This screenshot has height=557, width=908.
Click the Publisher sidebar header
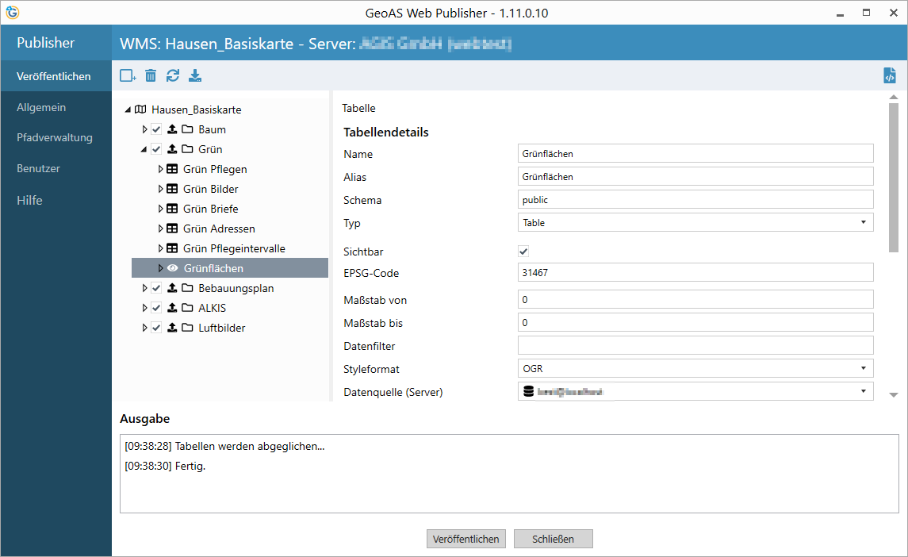click(56, 42)
